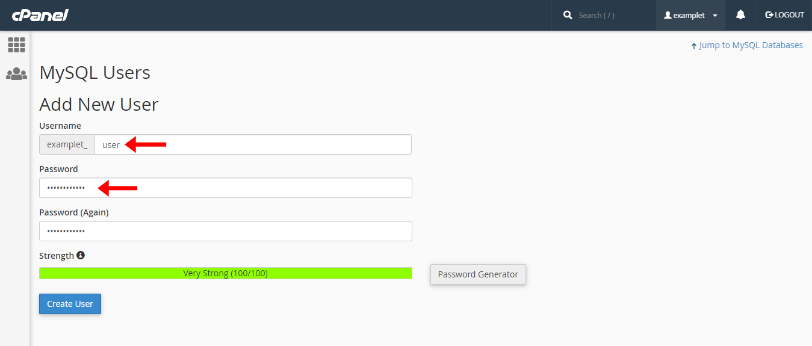Follow the Jump to MySQL Databases link
Viewport: 812px width, 346px height.
[751, 45]
